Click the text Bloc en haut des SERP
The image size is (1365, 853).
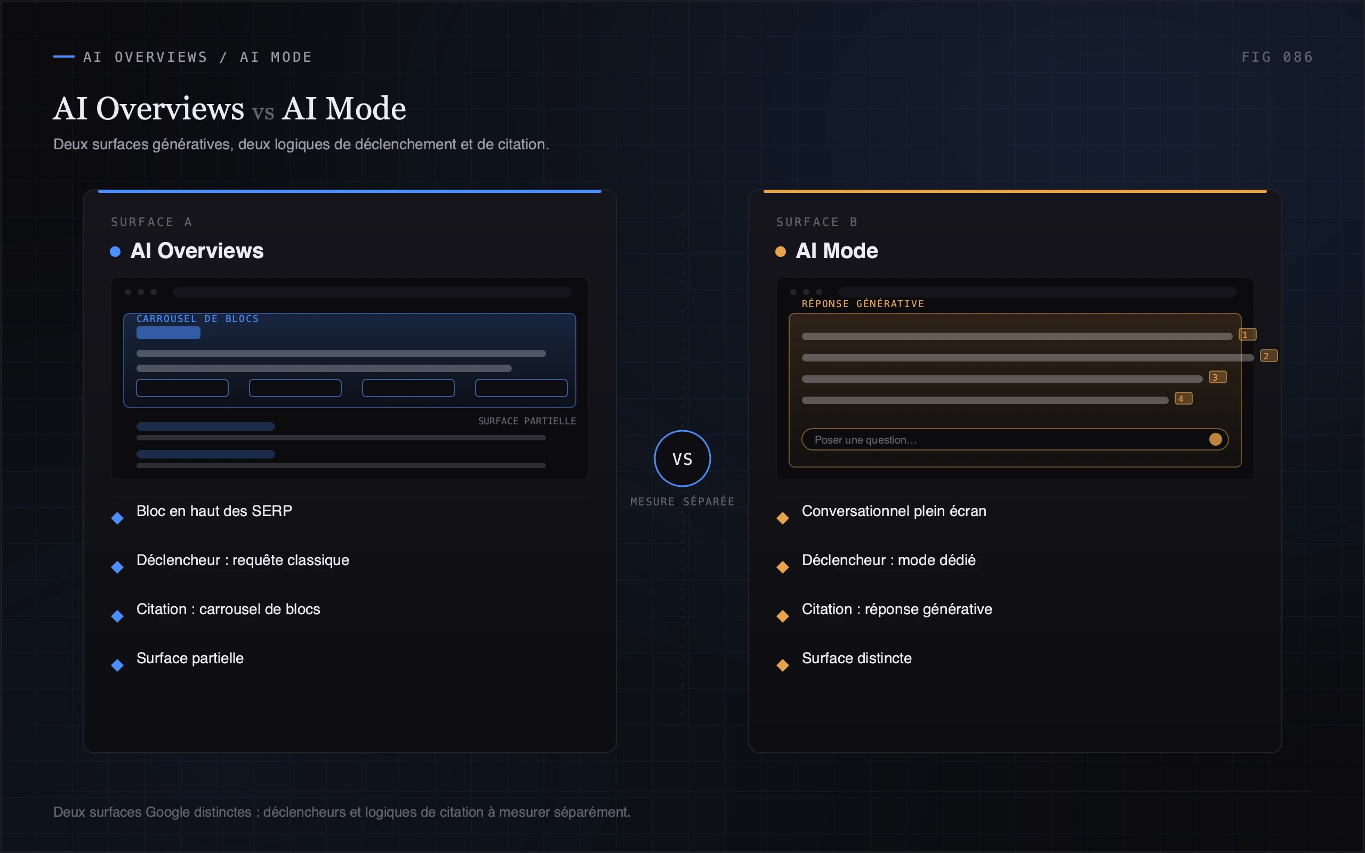pos(214,511)
